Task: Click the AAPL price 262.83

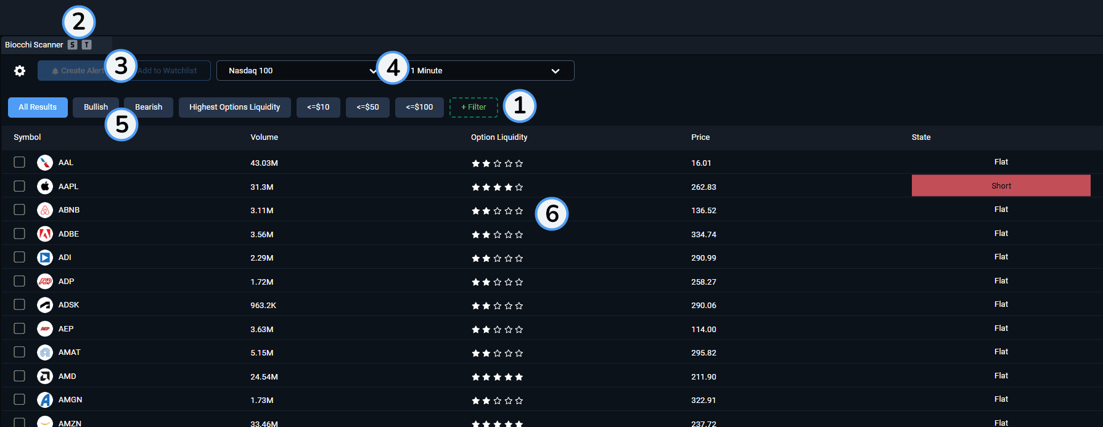Action: 703,187
